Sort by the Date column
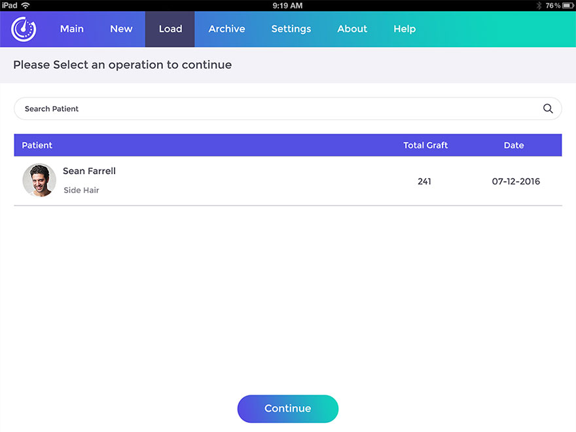Viewport: 576px width, 432px height. click(514, 145)
